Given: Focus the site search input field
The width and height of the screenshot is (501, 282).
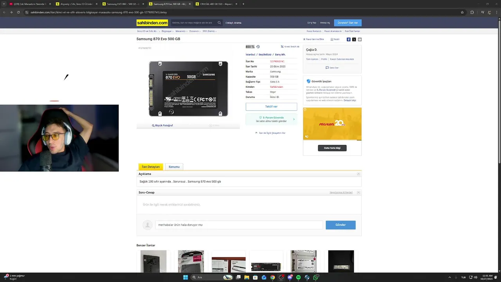Looking at the screenshot, I should (194, 23).
